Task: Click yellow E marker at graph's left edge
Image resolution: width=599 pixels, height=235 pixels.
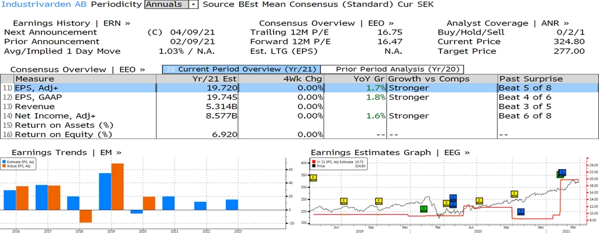Action: point(314,177)
